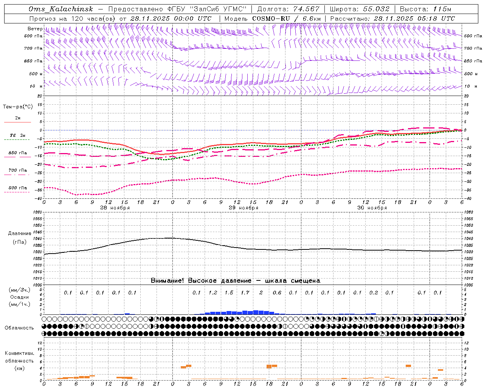484x387 pixels.
Task: Click the precipitation value "1.7"
Action: coord(245,293)
